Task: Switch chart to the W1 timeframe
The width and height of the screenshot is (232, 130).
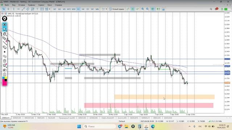Action: point(92,9)
